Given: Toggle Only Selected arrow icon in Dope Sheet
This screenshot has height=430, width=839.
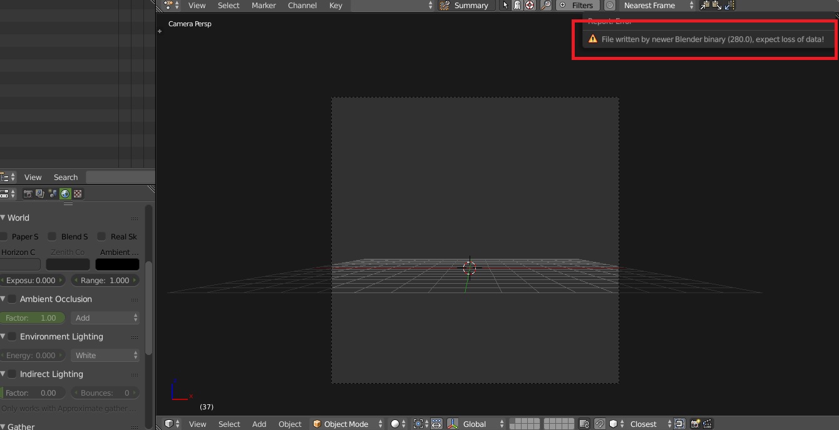Looking at the screenshot, I should 506,5.
